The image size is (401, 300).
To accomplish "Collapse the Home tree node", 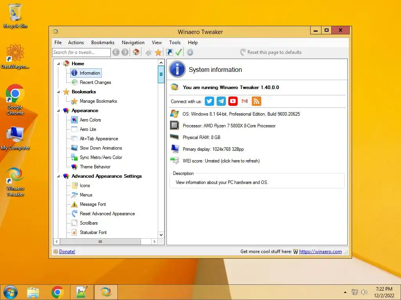I will [x=58, y=64].
